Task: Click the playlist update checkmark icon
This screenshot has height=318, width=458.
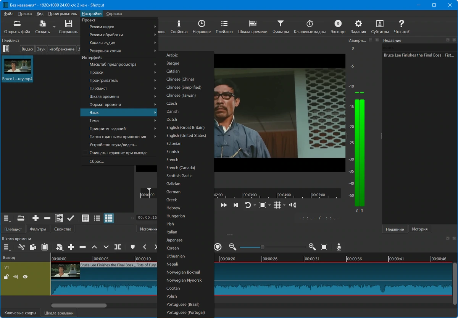Action: tap(71, 218)
